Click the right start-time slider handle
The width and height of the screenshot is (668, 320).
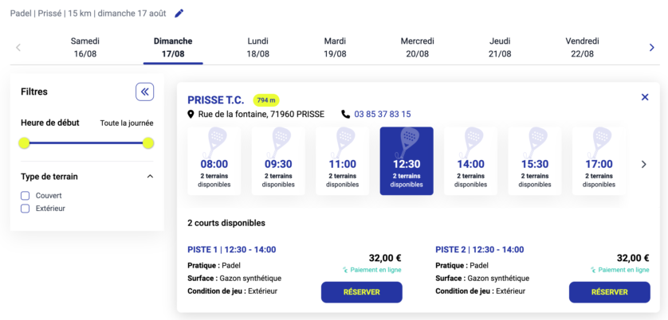[148, 143]
